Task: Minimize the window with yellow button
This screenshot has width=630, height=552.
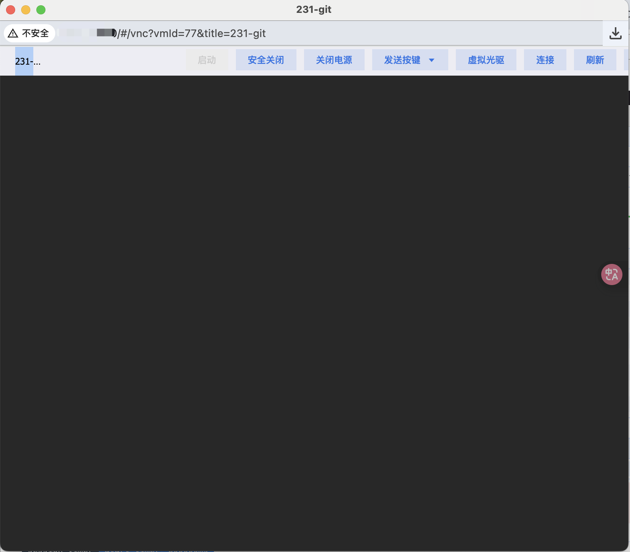Action: tap(26, 10)
